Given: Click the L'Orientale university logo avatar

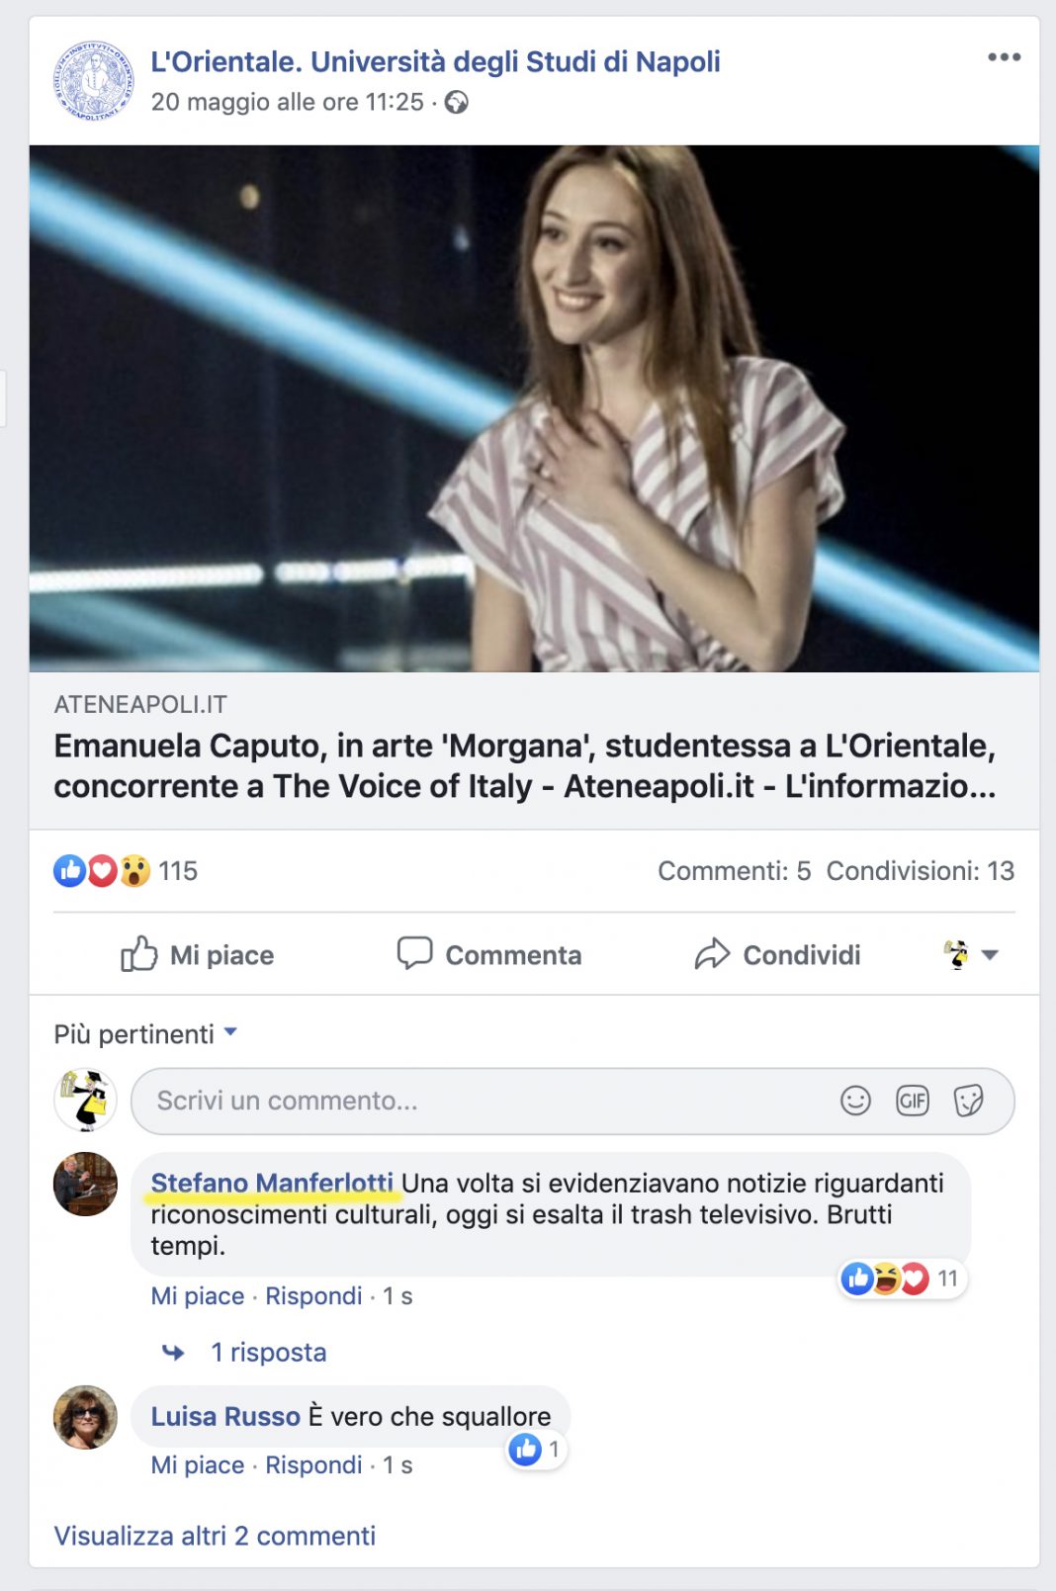Looking at the screenshot, I should [92, 80].
